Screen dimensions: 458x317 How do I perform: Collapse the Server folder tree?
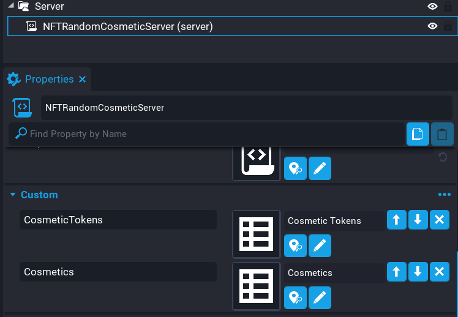[13, 7]
